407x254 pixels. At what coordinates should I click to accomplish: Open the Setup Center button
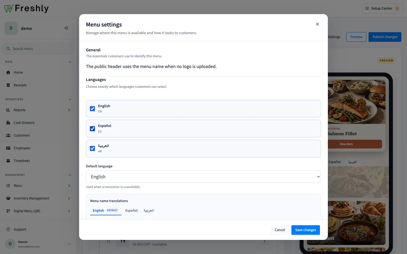click(382, 8)
